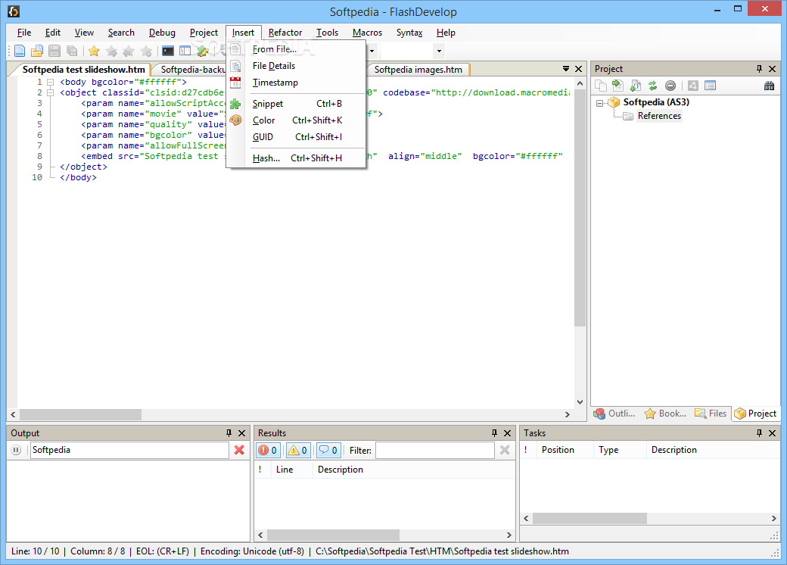Choose Snippet in the Insert menu
The height and width of the screenshot is (565, 787).
click(296, 104)
